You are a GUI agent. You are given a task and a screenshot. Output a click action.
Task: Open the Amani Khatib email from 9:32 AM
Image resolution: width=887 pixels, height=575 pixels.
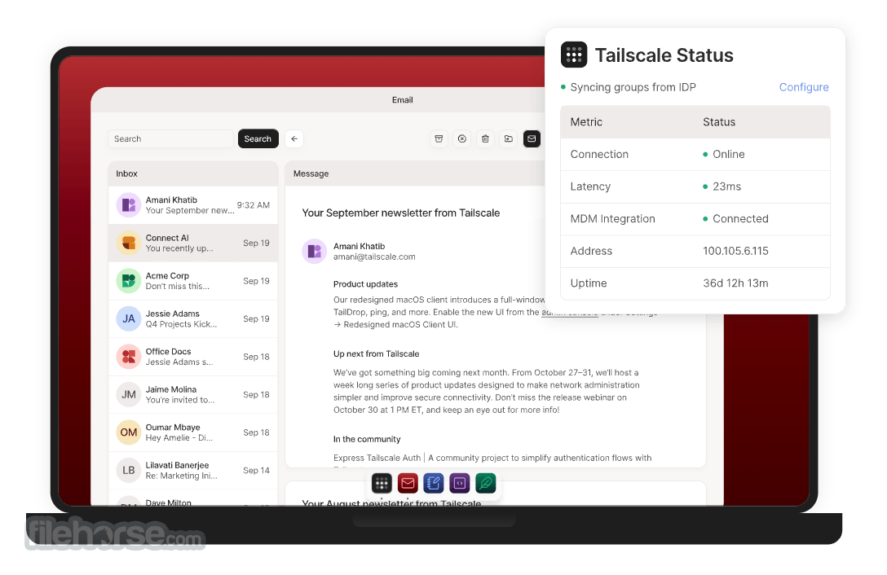[193, 204]
